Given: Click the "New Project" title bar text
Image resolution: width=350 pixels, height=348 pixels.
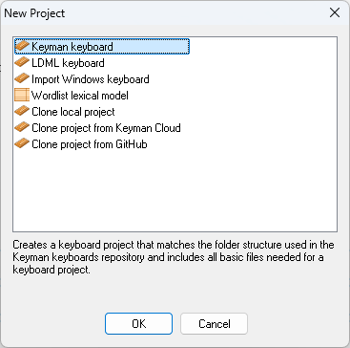Looking at the screenshot, I should [x=34, y=13].
